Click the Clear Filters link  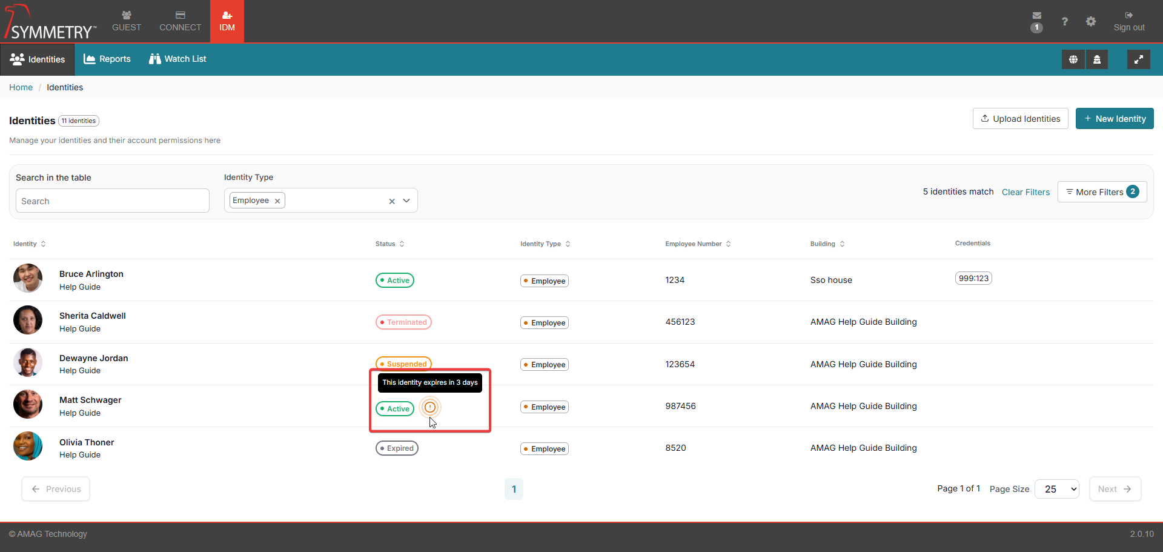[1025, 192]
